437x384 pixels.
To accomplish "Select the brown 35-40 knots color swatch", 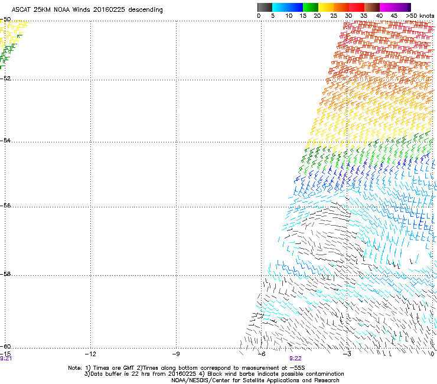I will pyautogui.click(x=372, y=7).
